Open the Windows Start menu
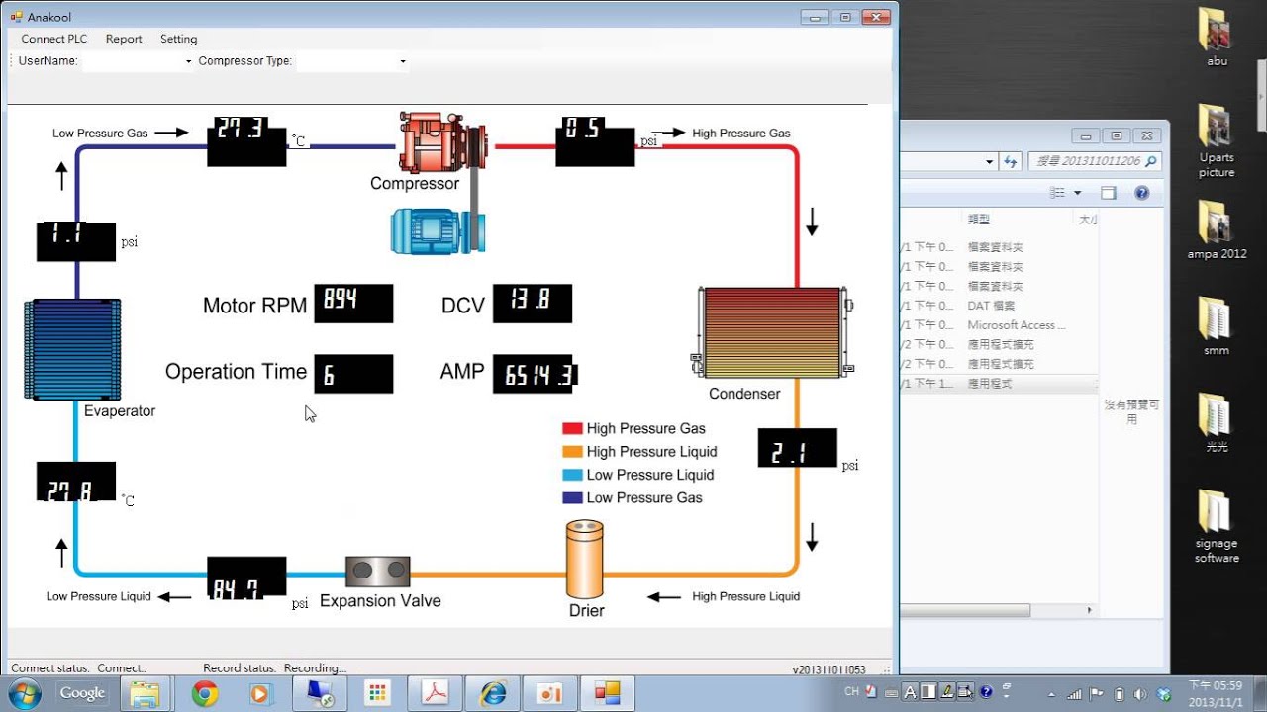 pyautogui.click(x=23, y=692)
